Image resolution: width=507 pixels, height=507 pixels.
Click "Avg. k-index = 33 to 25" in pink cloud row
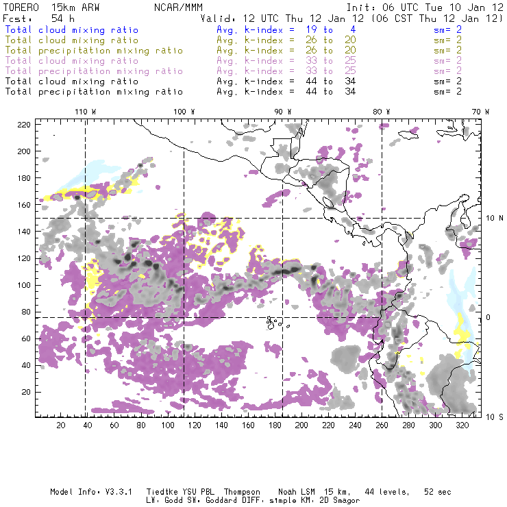[x=286, y=61]
